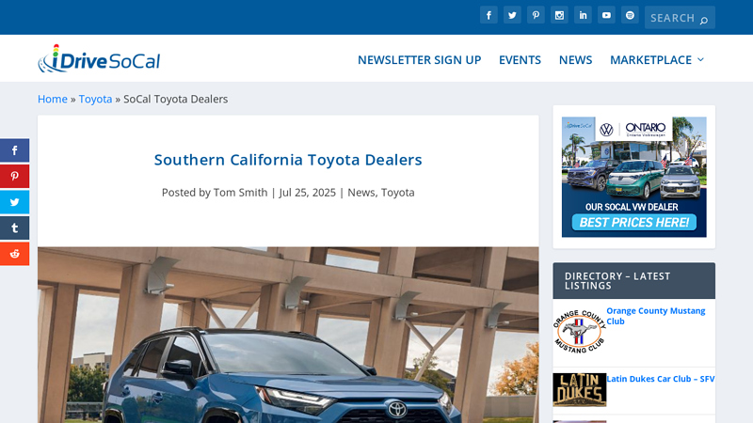Click the 'Directory – Latest Listings' heading
This screenshot has width=753, height=423.
tap(617, 280)
